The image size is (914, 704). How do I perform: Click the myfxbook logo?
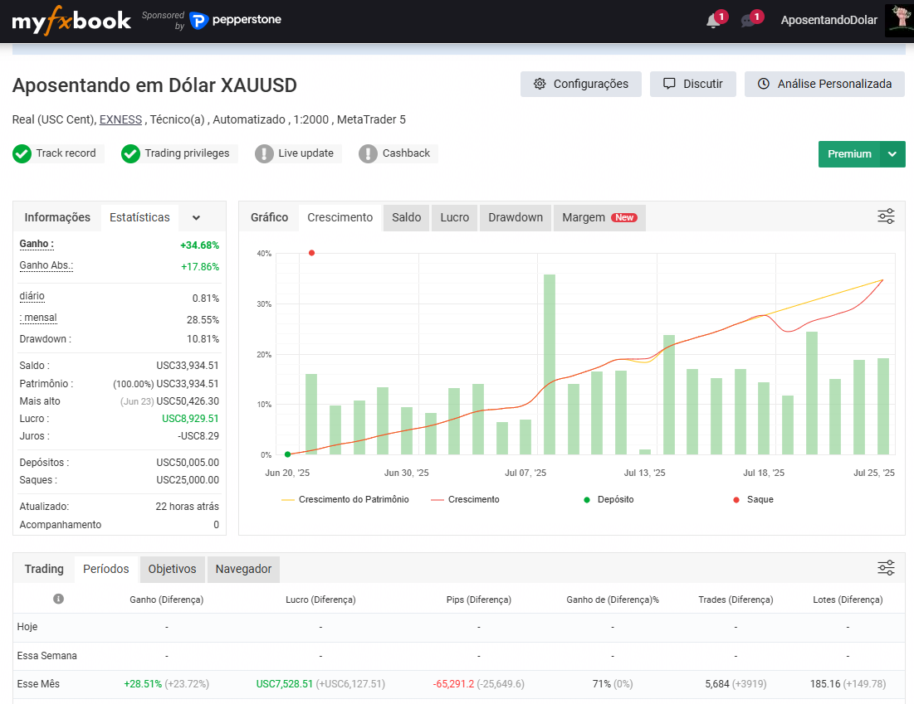71,21
